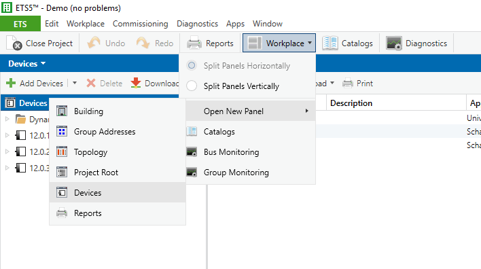Viewport: 481px width, 269px height.
Task: Open the Workplace toolbar dropdown arrow
Action: click(310, 43)
